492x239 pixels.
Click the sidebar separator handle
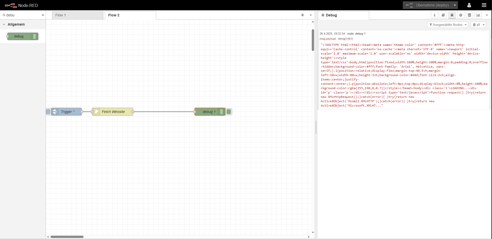316,127
